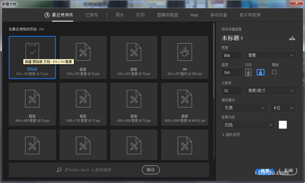Click the save preset download icon beside 未标题-1

[x=292, y=38]
